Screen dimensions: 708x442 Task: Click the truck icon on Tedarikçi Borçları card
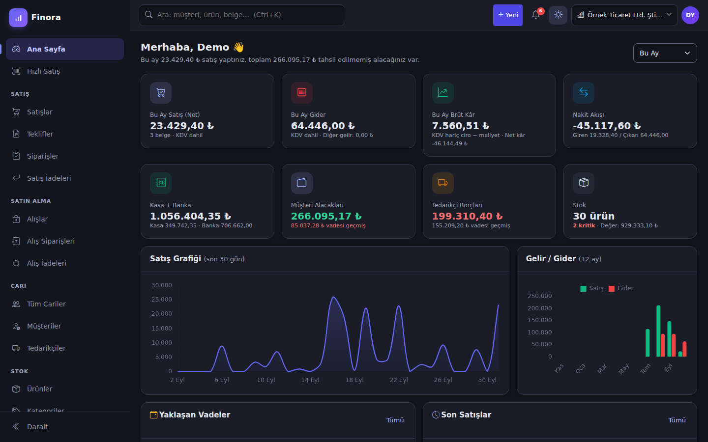point(442,183)
